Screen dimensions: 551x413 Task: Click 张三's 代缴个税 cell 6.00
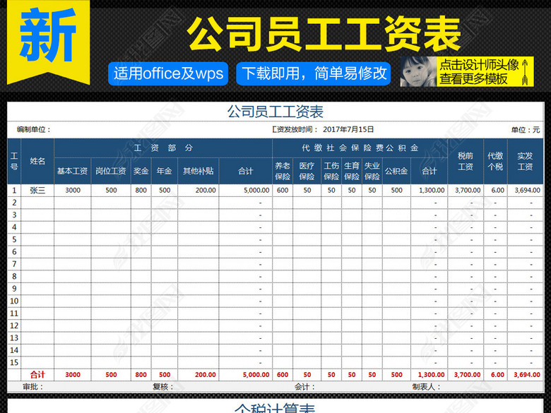pos(495,191)
